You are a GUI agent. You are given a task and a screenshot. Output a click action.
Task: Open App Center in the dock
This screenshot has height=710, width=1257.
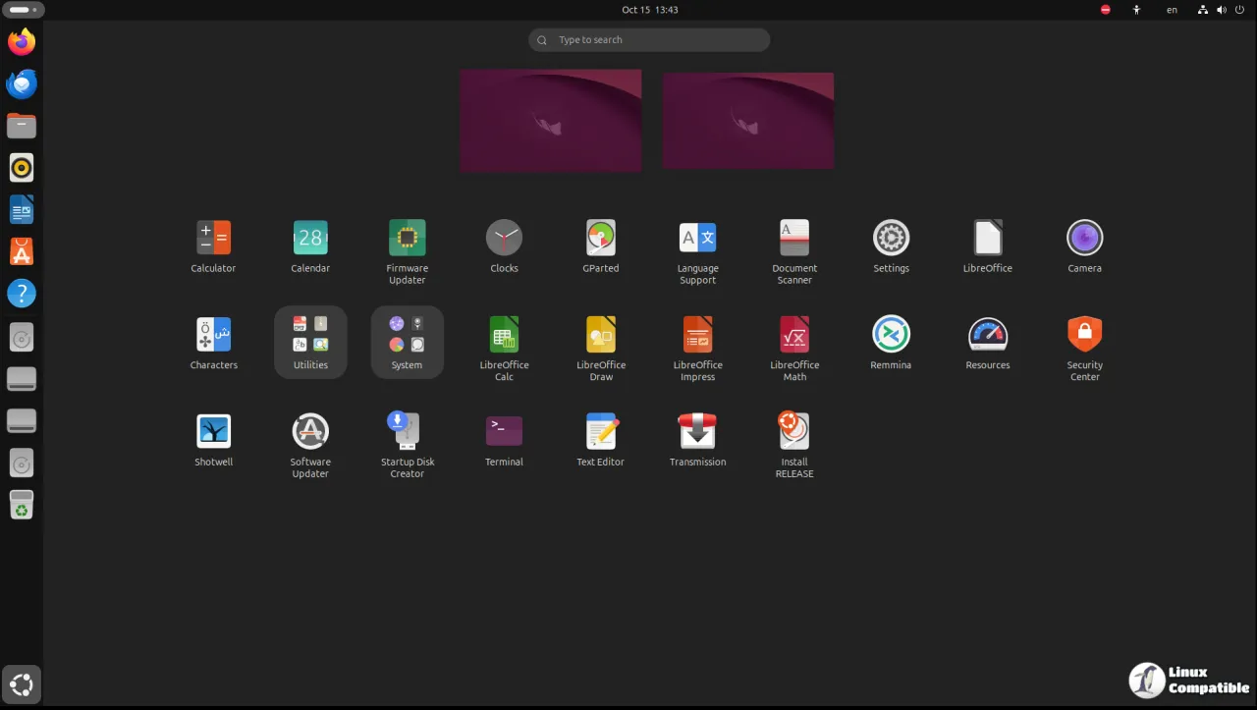coord(22,251)
